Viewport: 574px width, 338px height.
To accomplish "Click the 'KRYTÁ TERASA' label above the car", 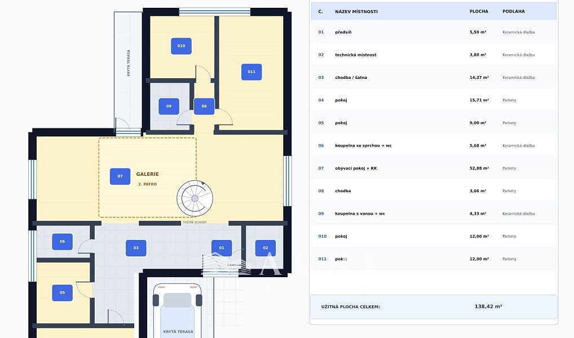I will [178, 332].
